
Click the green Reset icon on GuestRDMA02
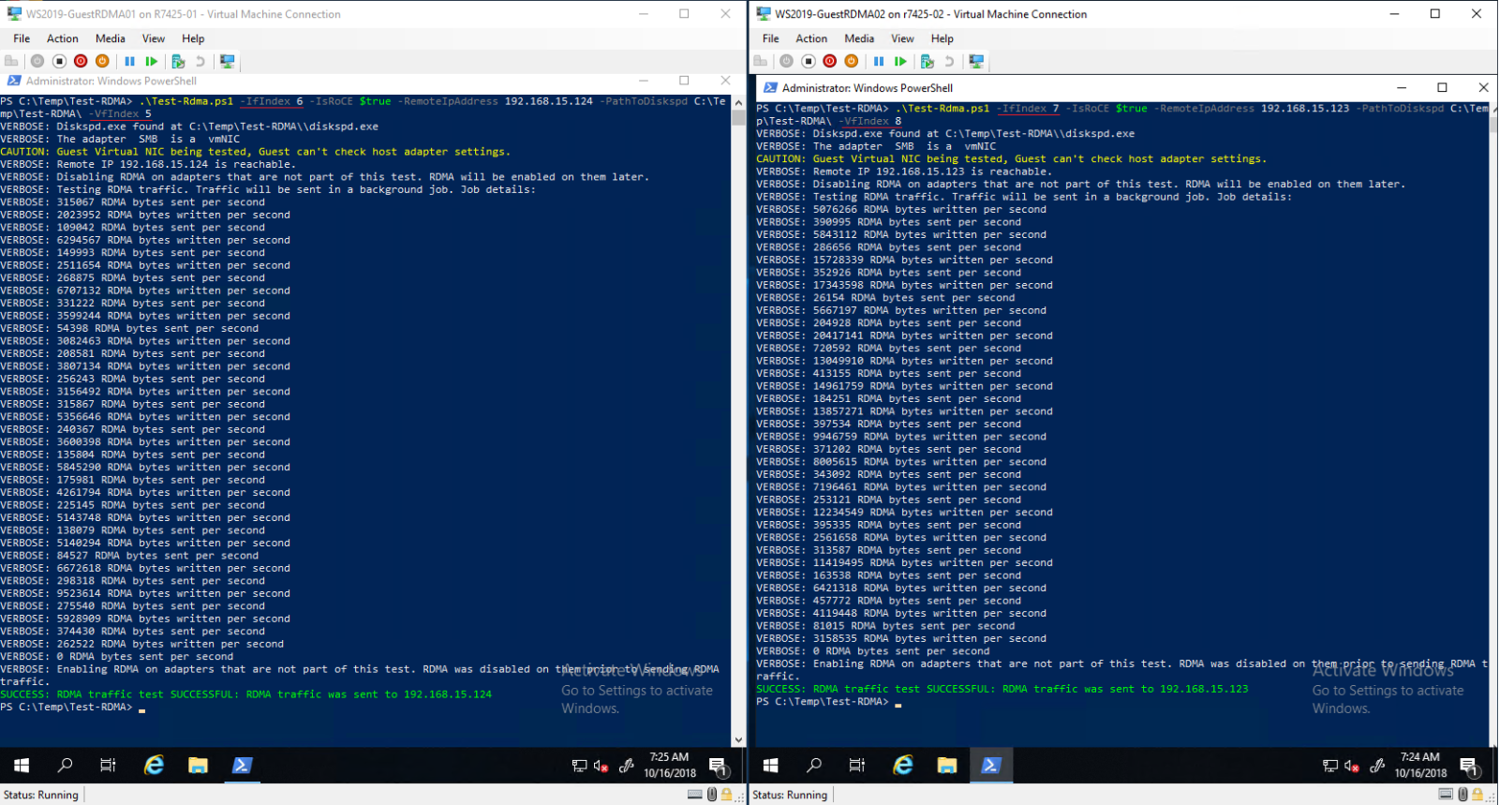900,61
